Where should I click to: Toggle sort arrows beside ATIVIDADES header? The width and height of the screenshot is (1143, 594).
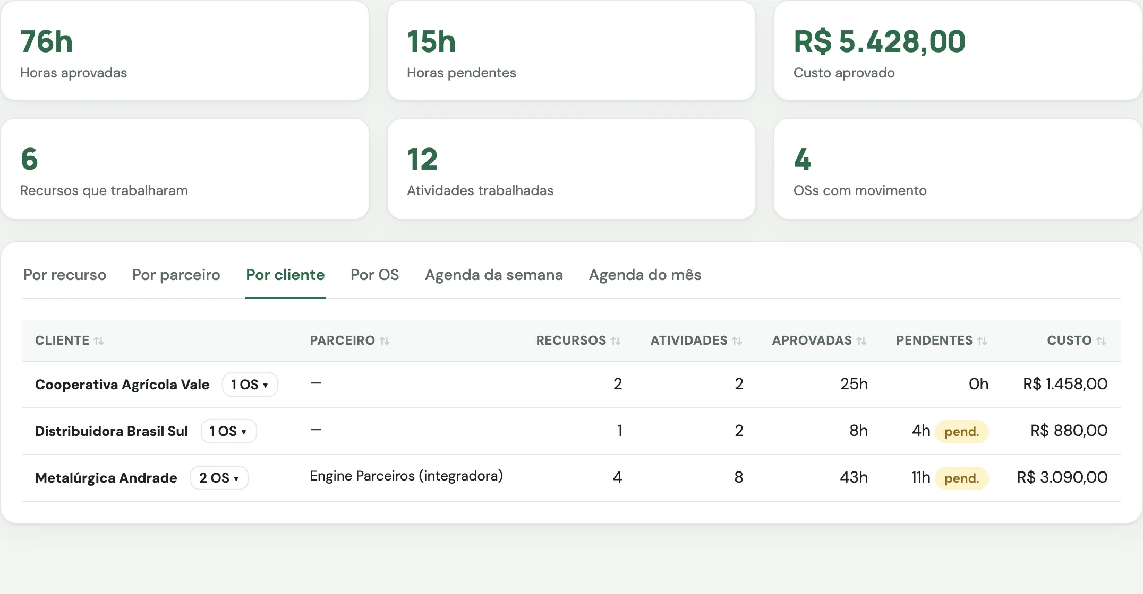[737, 341]
